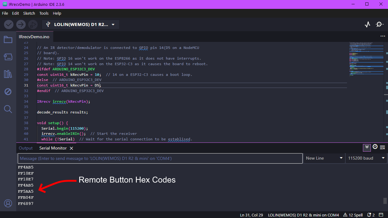Open the 115200 baud rate dropdown
Screen dimensions: 388x218
pos(366,158)
